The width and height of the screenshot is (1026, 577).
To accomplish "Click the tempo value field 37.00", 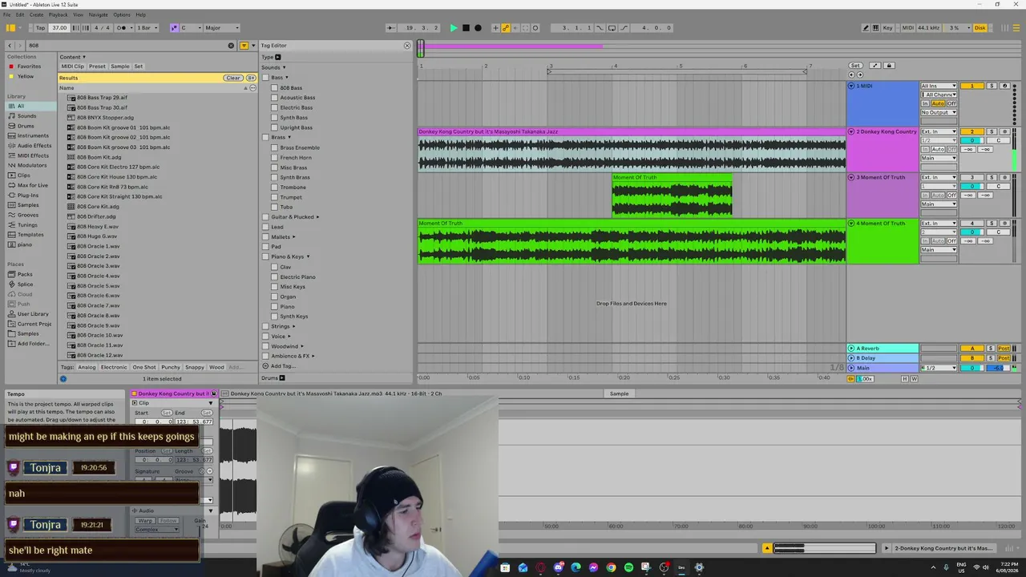I will 59,28.
